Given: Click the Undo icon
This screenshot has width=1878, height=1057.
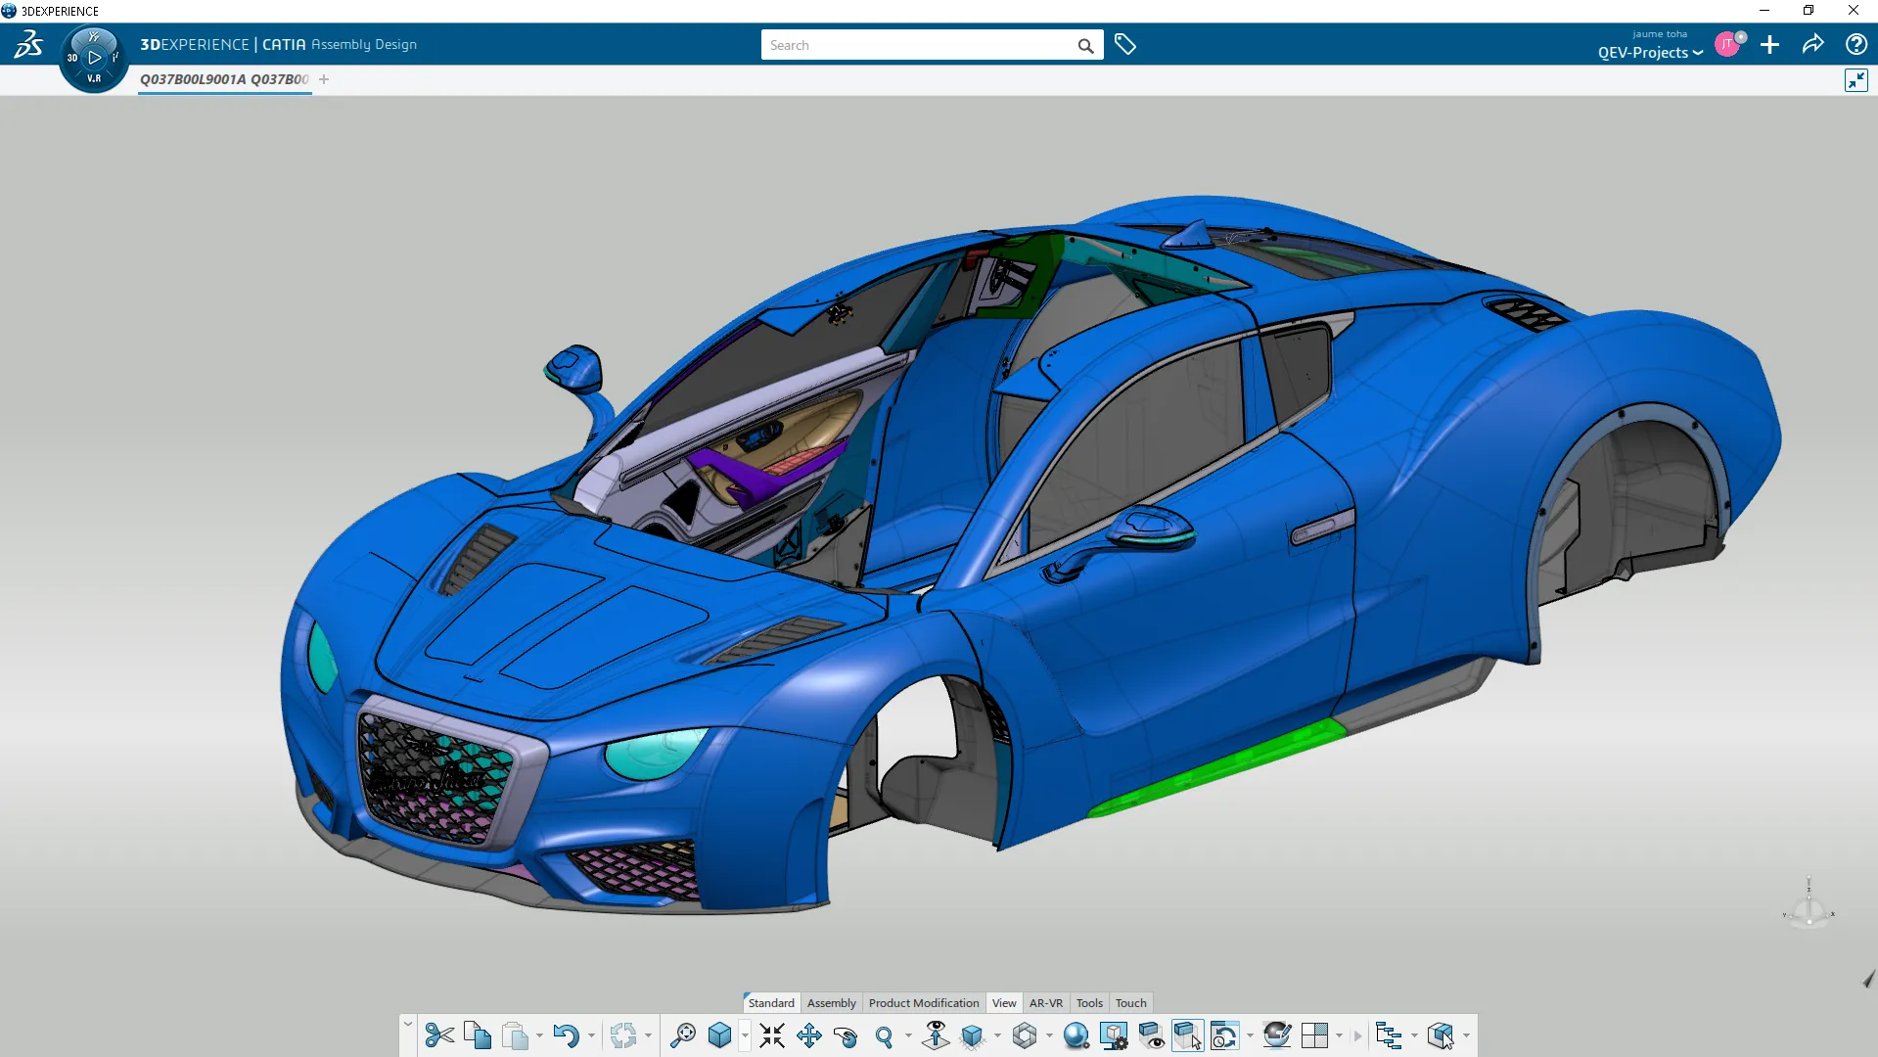Looking at the screenshot, I should [x=568, y=1034].
